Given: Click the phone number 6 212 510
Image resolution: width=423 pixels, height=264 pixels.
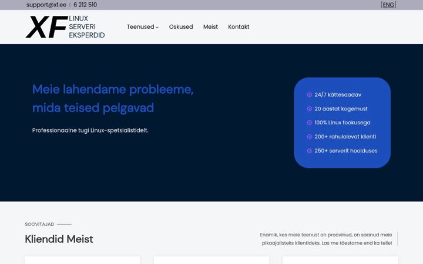Looking at the screenshot, I should pyautogui.click(x=85, y=5).
